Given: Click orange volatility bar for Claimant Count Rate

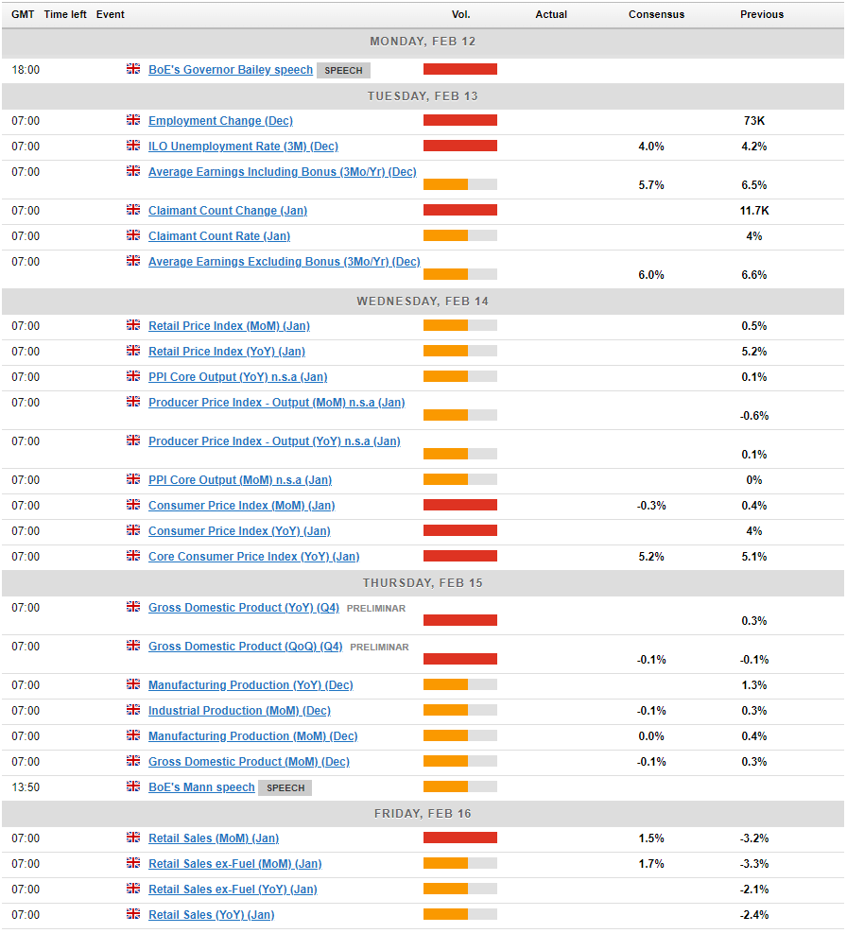Looking at the screenshot, I should point(445,235).
